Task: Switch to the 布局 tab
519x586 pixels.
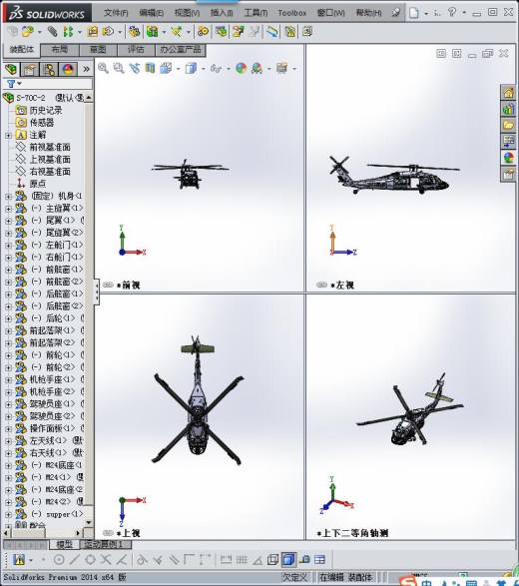Action: point(60,49)
